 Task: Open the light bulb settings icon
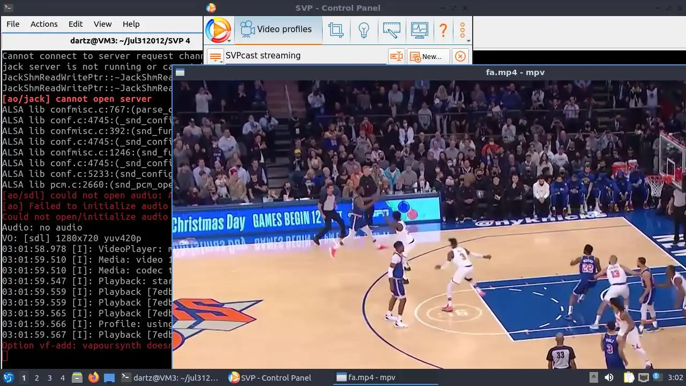364,29
